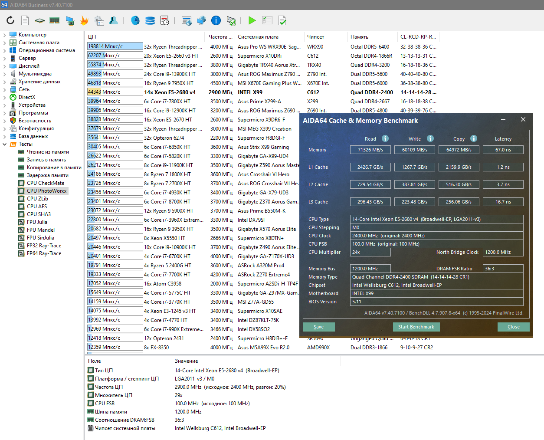Open the flame stability test icon
The image size is (544, 440).
(84, 20)
